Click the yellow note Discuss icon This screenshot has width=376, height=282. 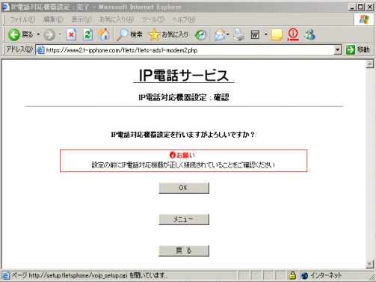pyautogui.click(x=277, y=34)
